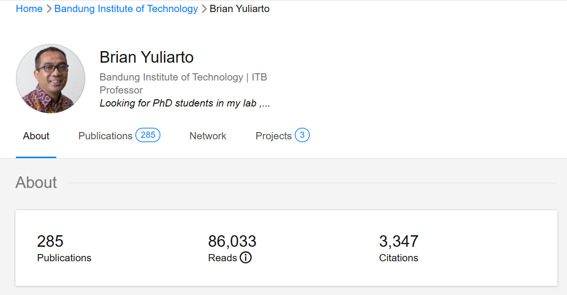The width and height of the screenshot is (567, 295).
Task: Click Brian Yuliarto's profile photo
Action: click(50, 79)
